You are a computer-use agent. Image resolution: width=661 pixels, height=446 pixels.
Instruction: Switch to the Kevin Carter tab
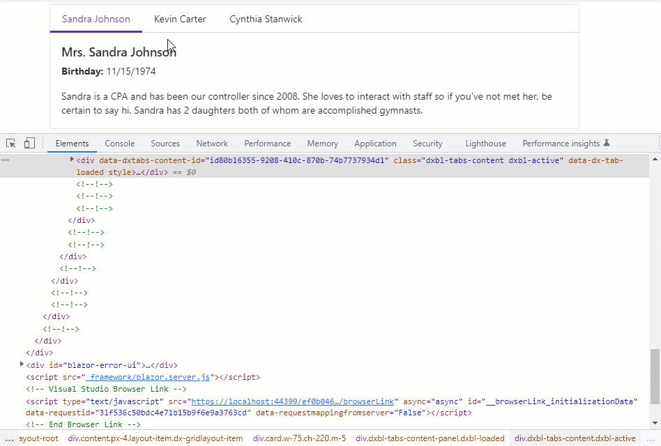(180, 19)
